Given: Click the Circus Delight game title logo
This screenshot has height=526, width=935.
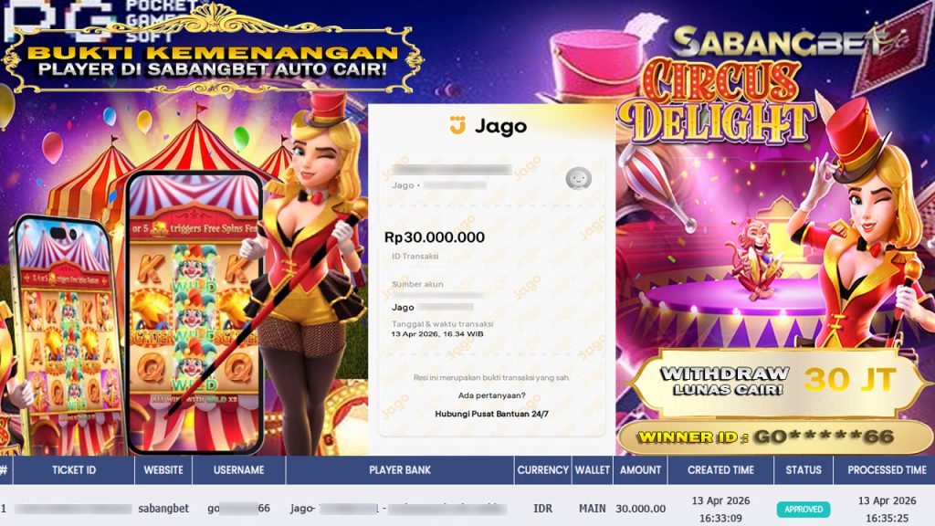Looking at the screenshot, I should click(x=716, y=102).
